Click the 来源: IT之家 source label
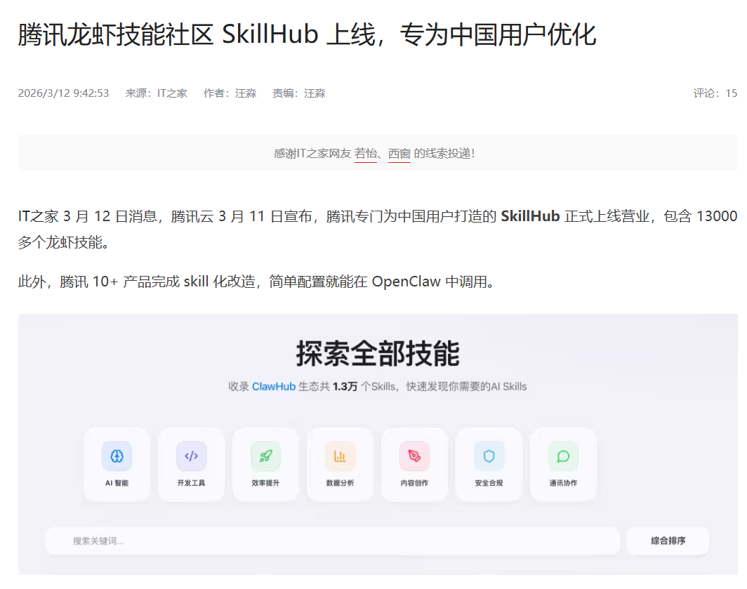Image resolution: width=747 pixels, height=589 pixels. (x=157, y=93)
